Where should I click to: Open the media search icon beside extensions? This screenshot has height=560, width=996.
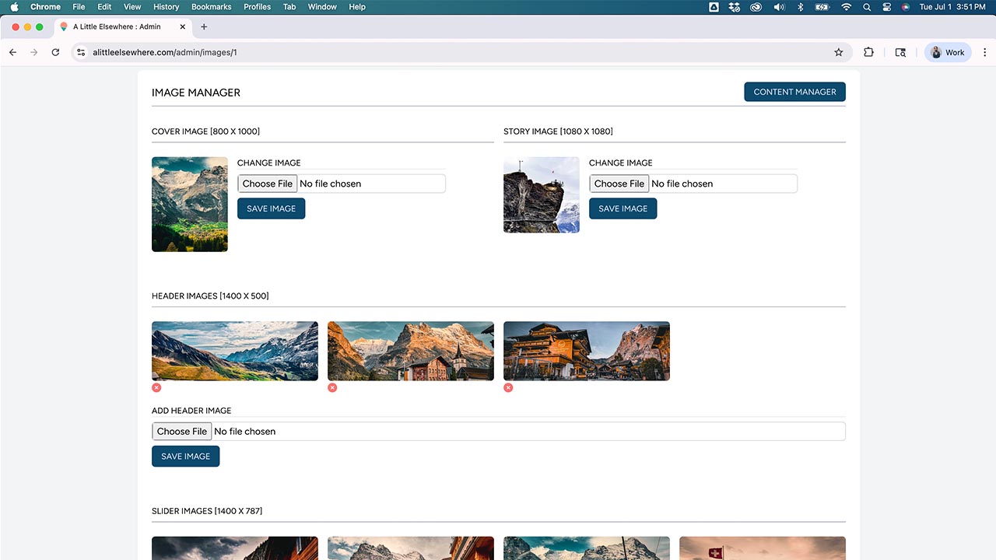pos(900,52)
